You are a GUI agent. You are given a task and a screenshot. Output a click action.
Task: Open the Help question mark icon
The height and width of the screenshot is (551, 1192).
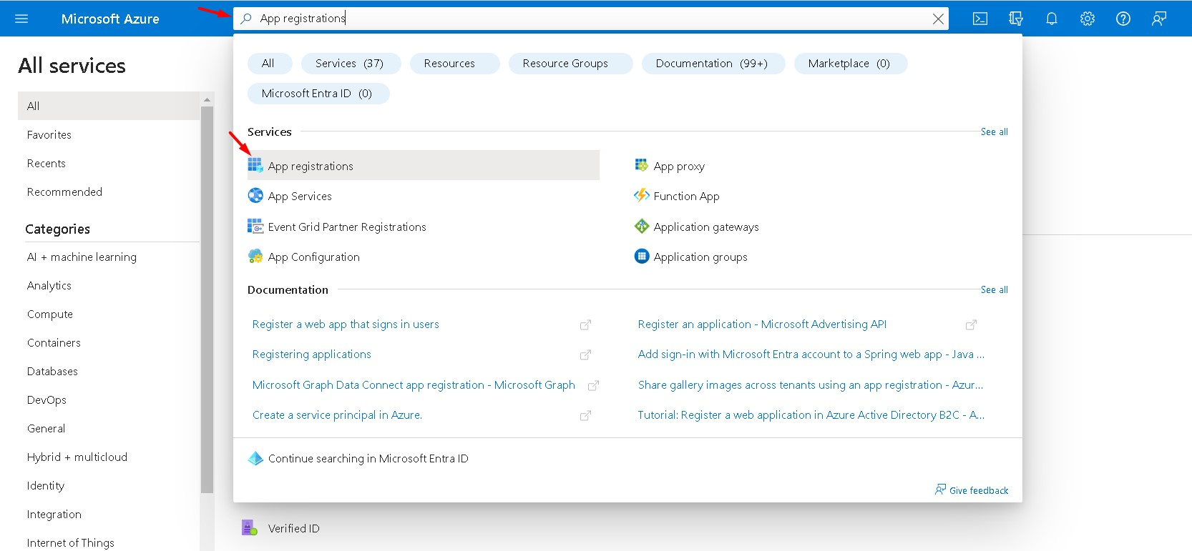1123,19
